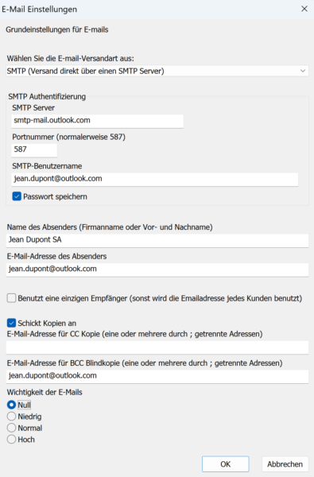Click the Schickt Kopien an label text
Viewport: 314px width, 477px height.
click(x=47, y=323)
